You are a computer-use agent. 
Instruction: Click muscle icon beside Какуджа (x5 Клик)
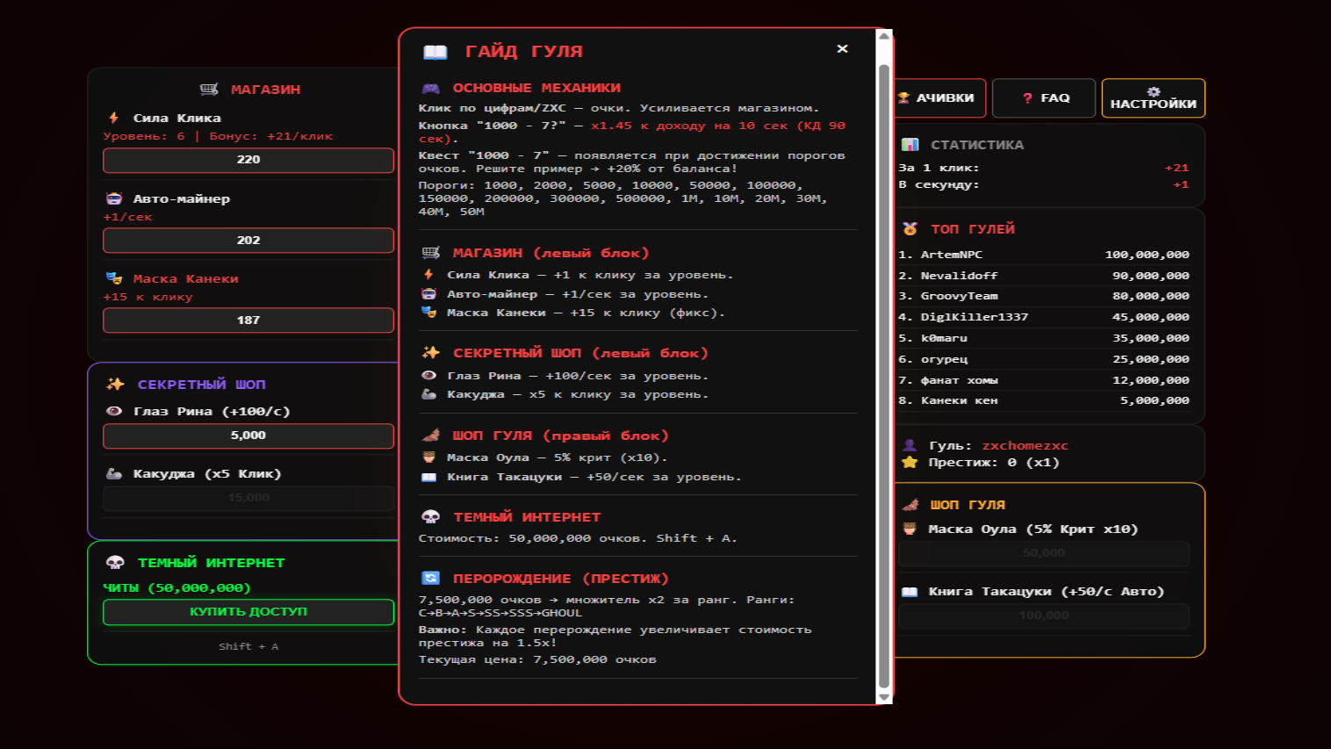(114, 473)
